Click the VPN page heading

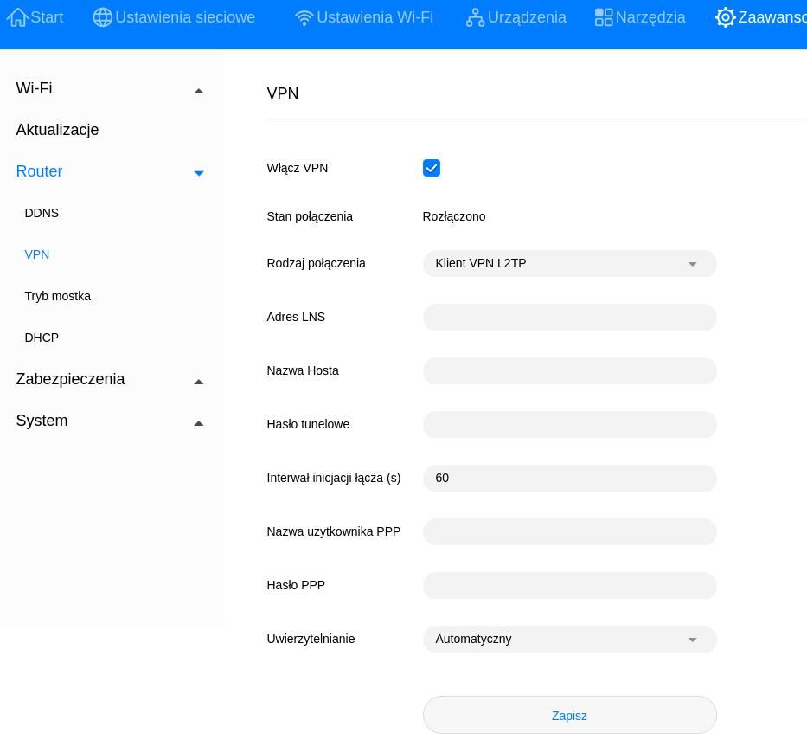[283, 93]
